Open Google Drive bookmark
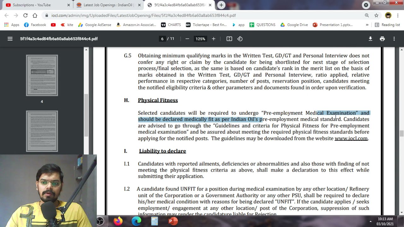Image resolution: width=404 pixels, height=227 pixels. pos(294,25)
